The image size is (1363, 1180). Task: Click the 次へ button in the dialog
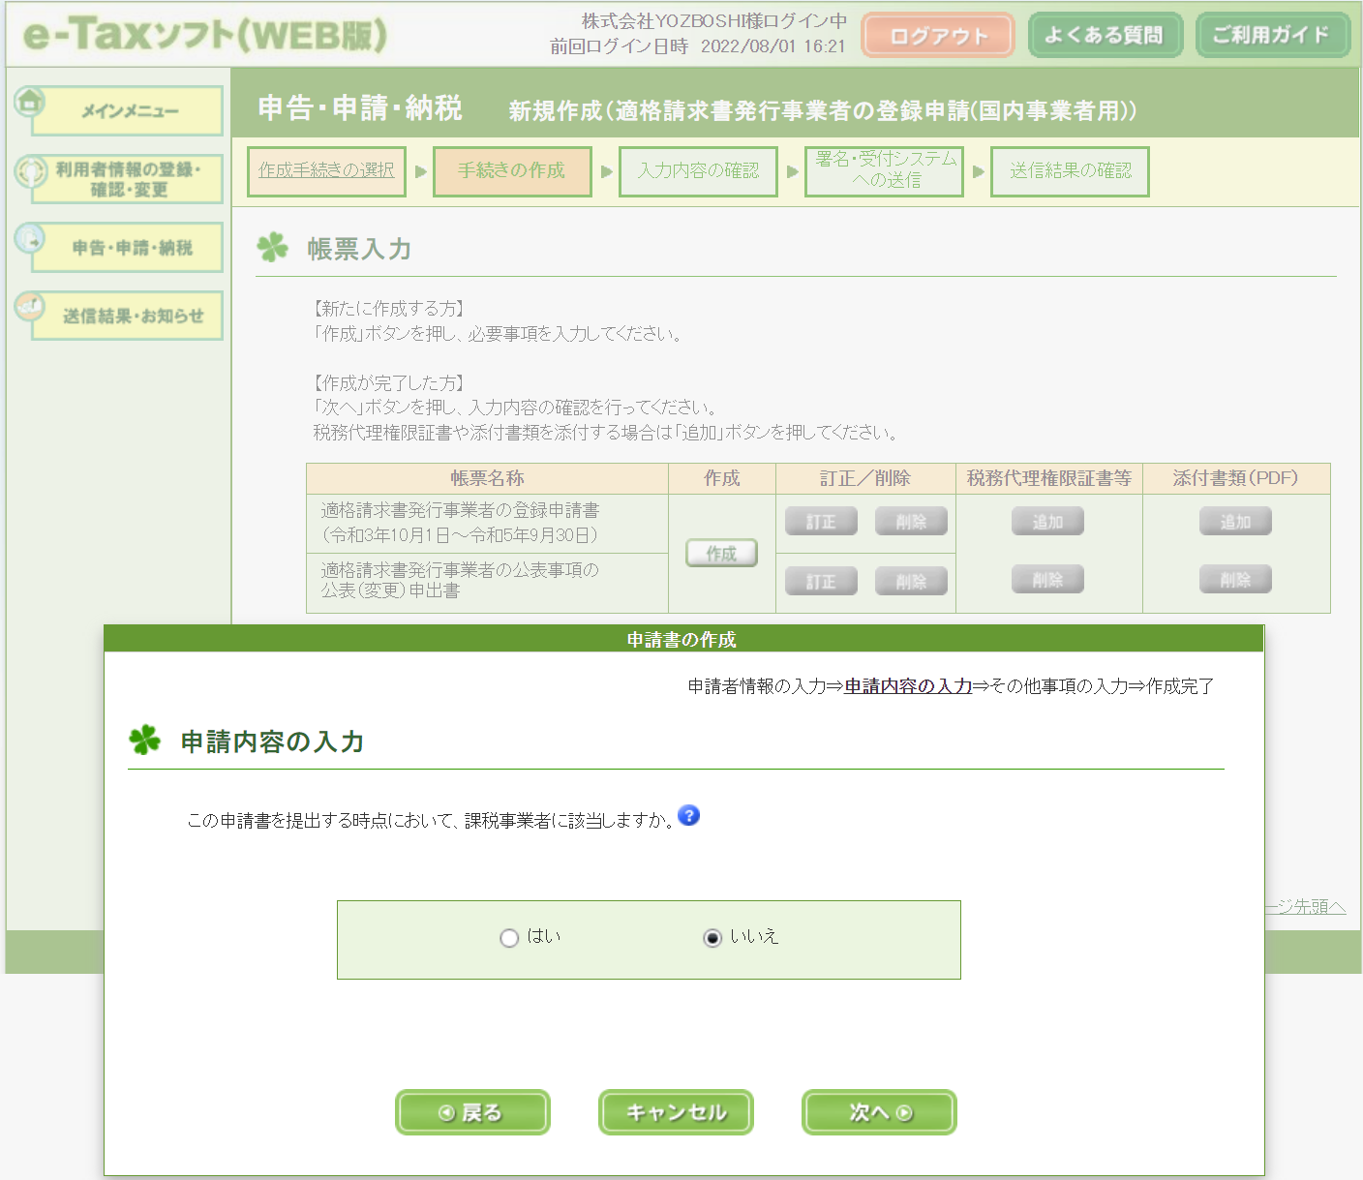[879, 1112]
